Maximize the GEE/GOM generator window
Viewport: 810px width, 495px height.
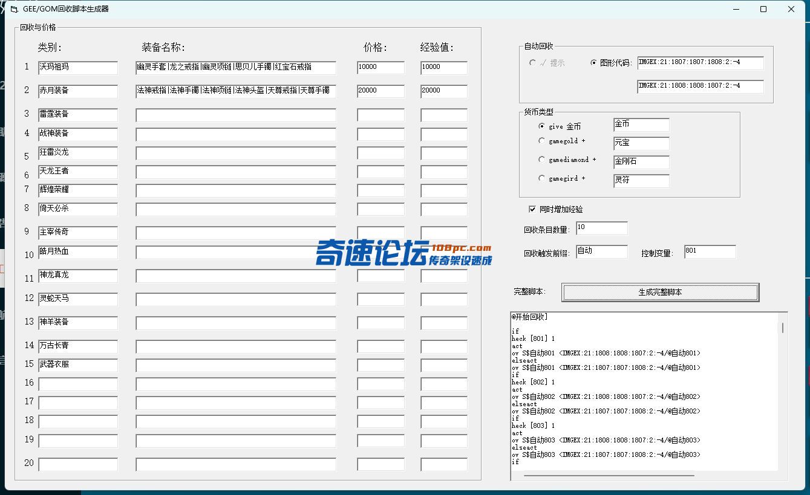click(x=763, y=9)
